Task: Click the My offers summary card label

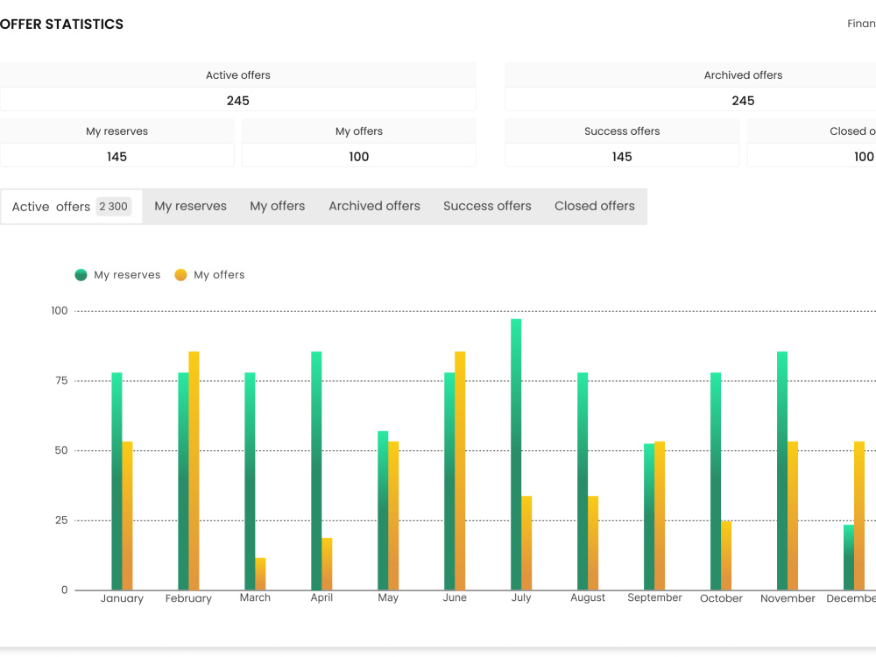Action: tap(358, 131)
